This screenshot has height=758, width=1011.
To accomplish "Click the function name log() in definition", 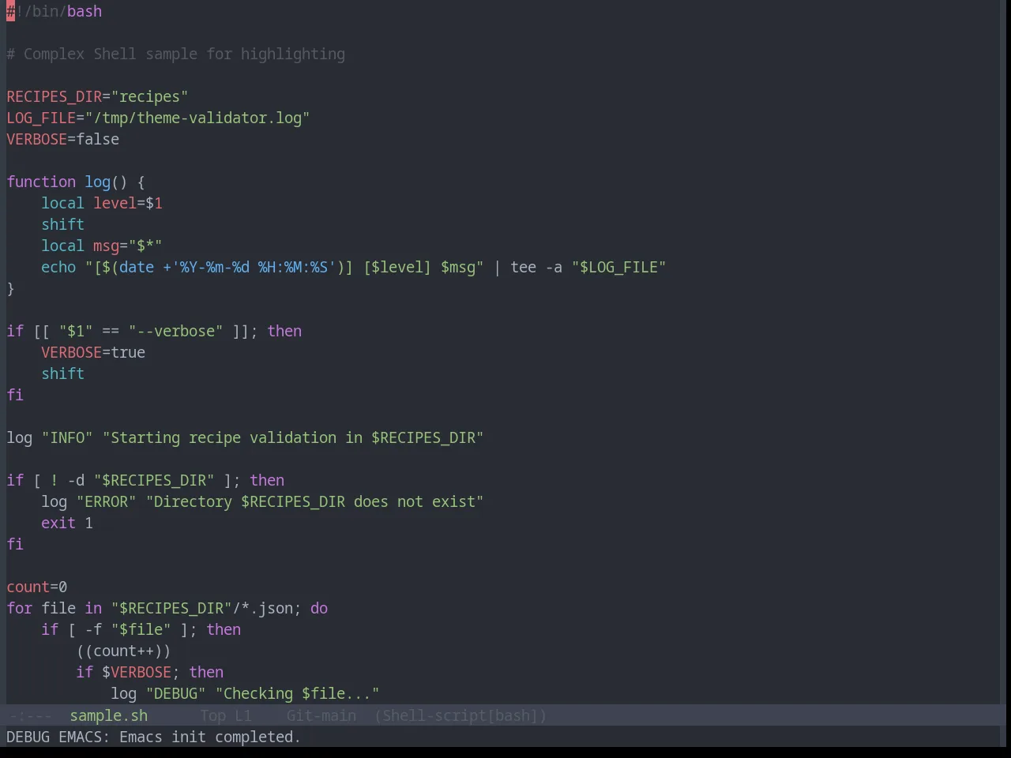I will pyautogui.click(x=106, y=182).
